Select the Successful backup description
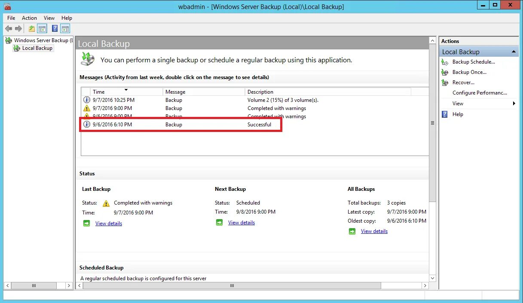Screen dimensions: 523x303 259,125
